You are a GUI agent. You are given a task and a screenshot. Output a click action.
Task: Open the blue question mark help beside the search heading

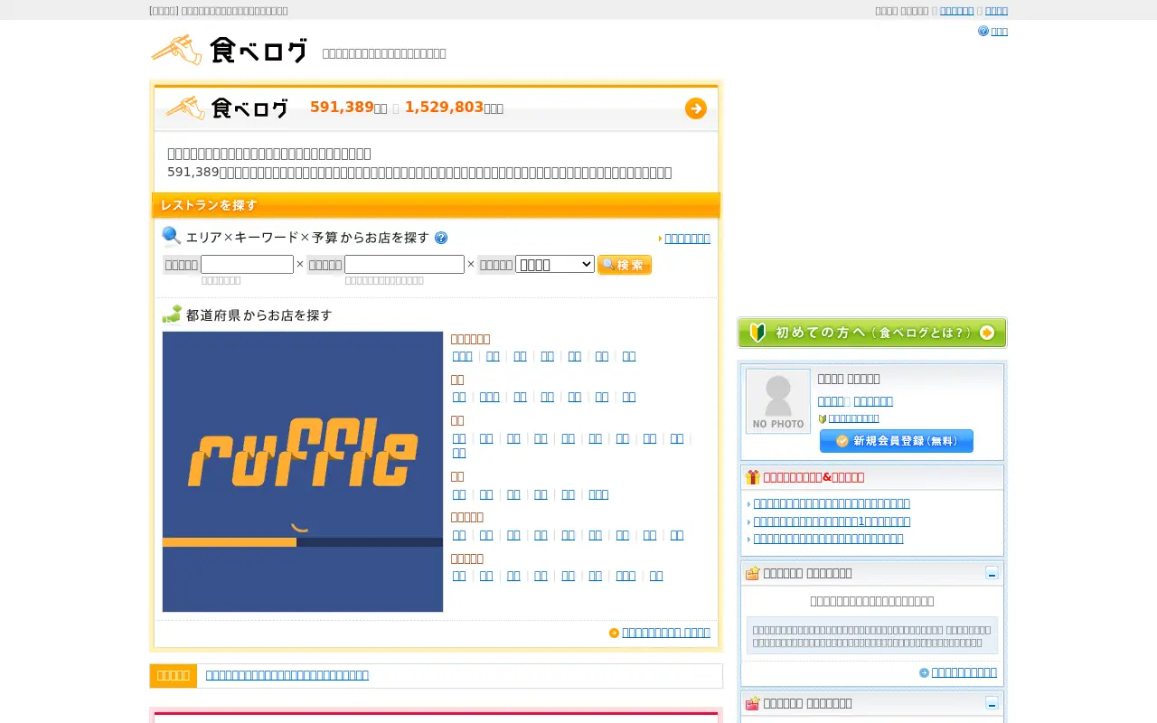(x=441, y=238)
